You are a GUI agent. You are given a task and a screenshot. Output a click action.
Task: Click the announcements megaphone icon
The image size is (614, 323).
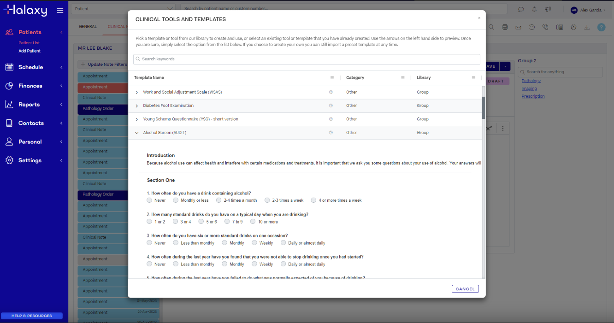[548, 9]
